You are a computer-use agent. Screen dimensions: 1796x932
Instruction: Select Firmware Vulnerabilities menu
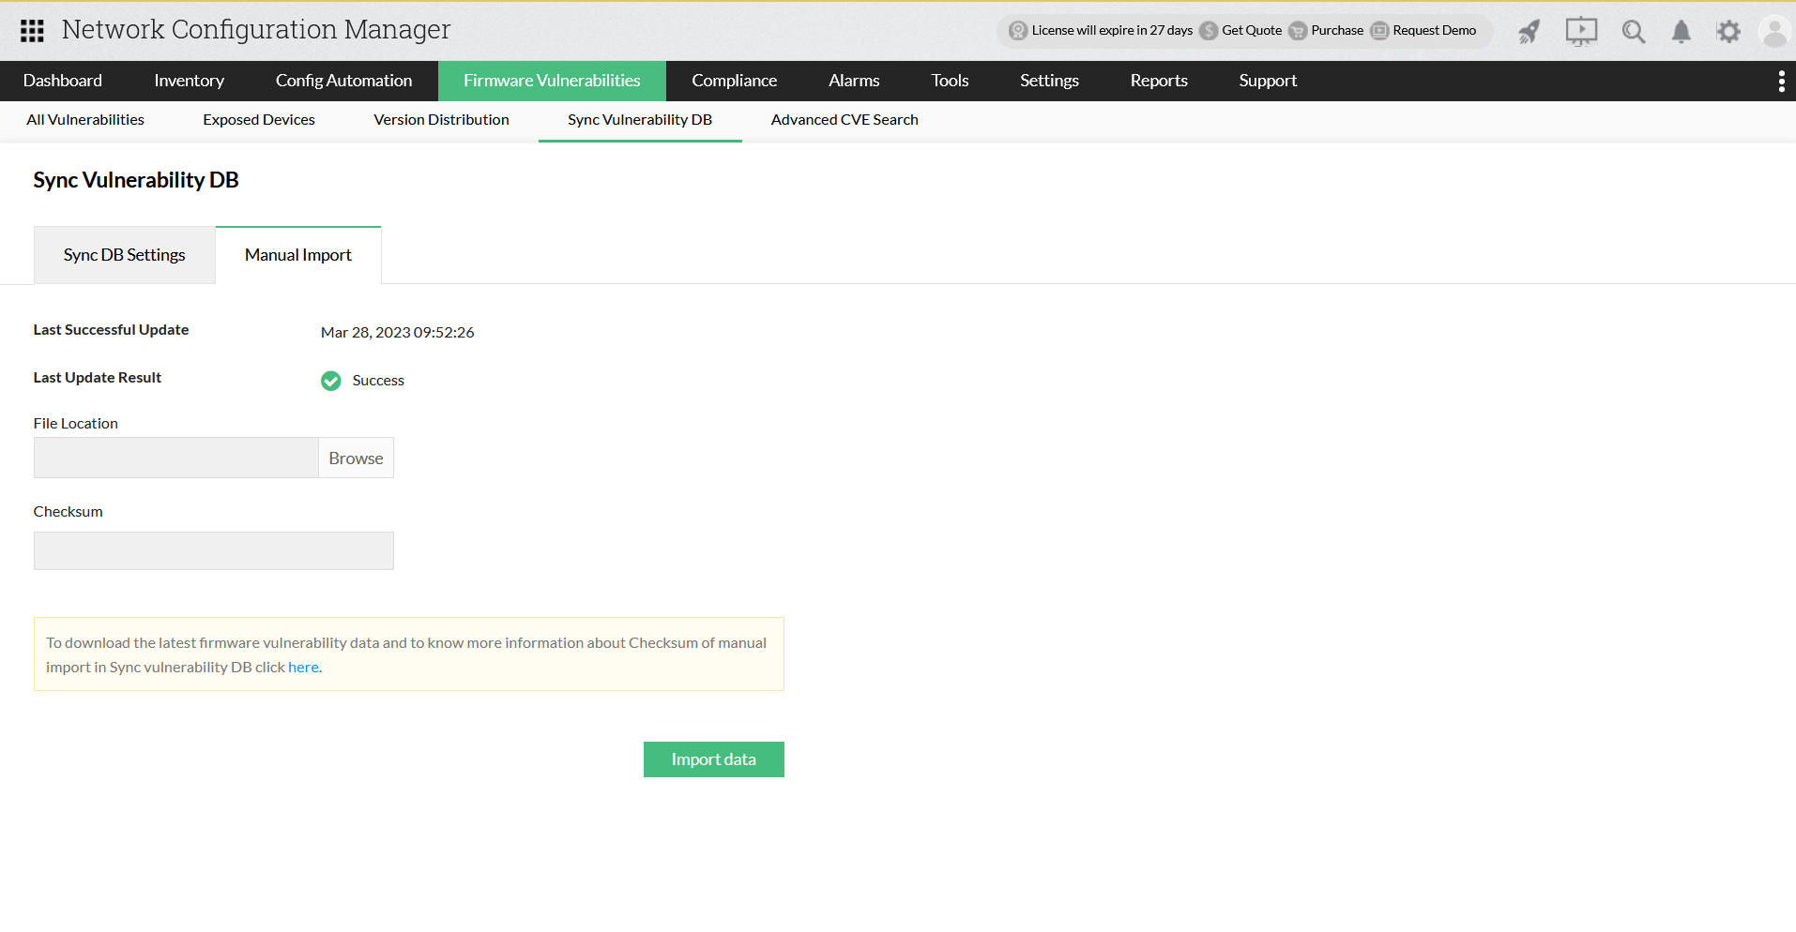[x=552, y=81]
